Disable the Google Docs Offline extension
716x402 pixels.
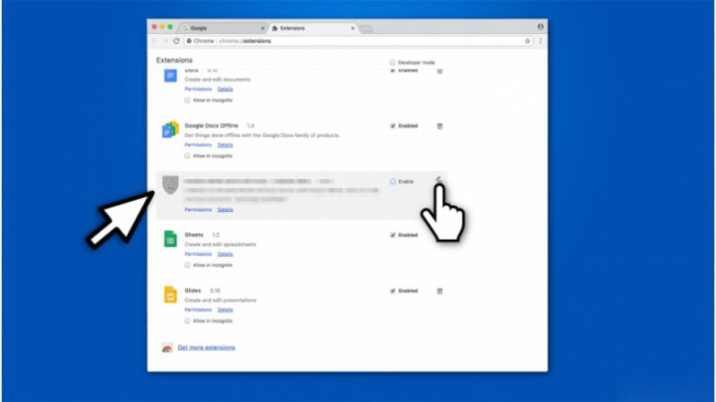(392, 126)
